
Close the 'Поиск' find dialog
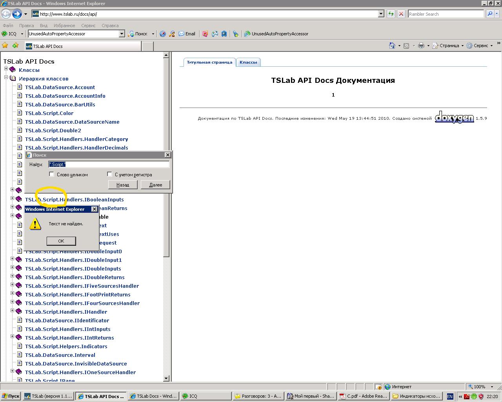click(167, 155)
